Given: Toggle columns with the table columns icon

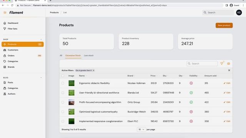Looking at the screenshot, I should pyautogui.click(x=229, y=64).
